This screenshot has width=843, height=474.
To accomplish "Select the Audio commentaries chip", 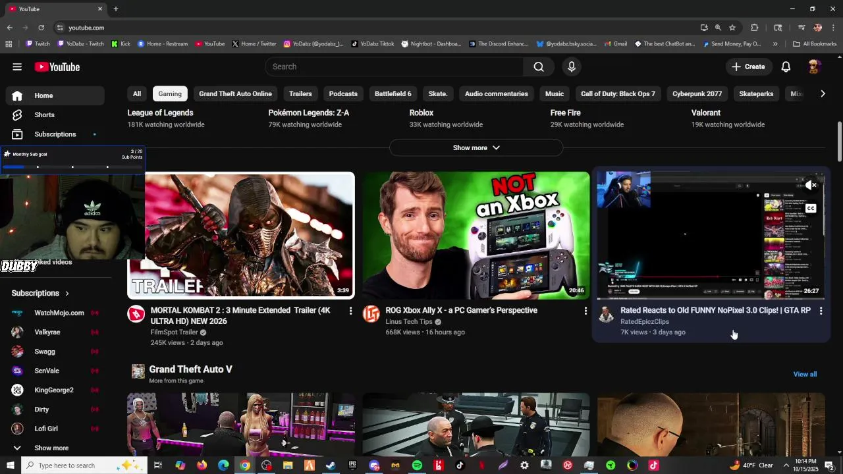I will pos(497,94).
